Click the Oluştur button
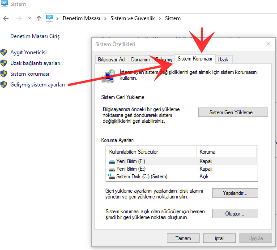This screenshot has height=250, width=277. pos(235,214)
